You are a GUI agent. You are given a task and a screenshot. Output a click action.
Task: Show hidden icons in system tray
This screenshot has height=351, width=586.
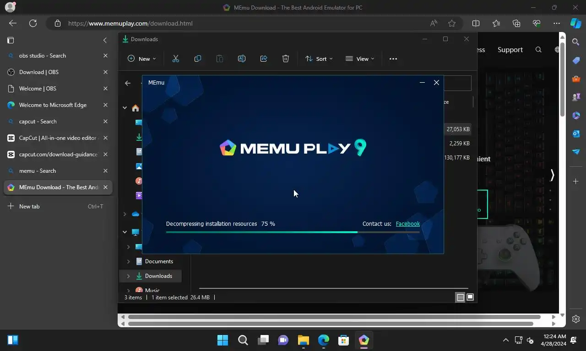click(505, 340)
